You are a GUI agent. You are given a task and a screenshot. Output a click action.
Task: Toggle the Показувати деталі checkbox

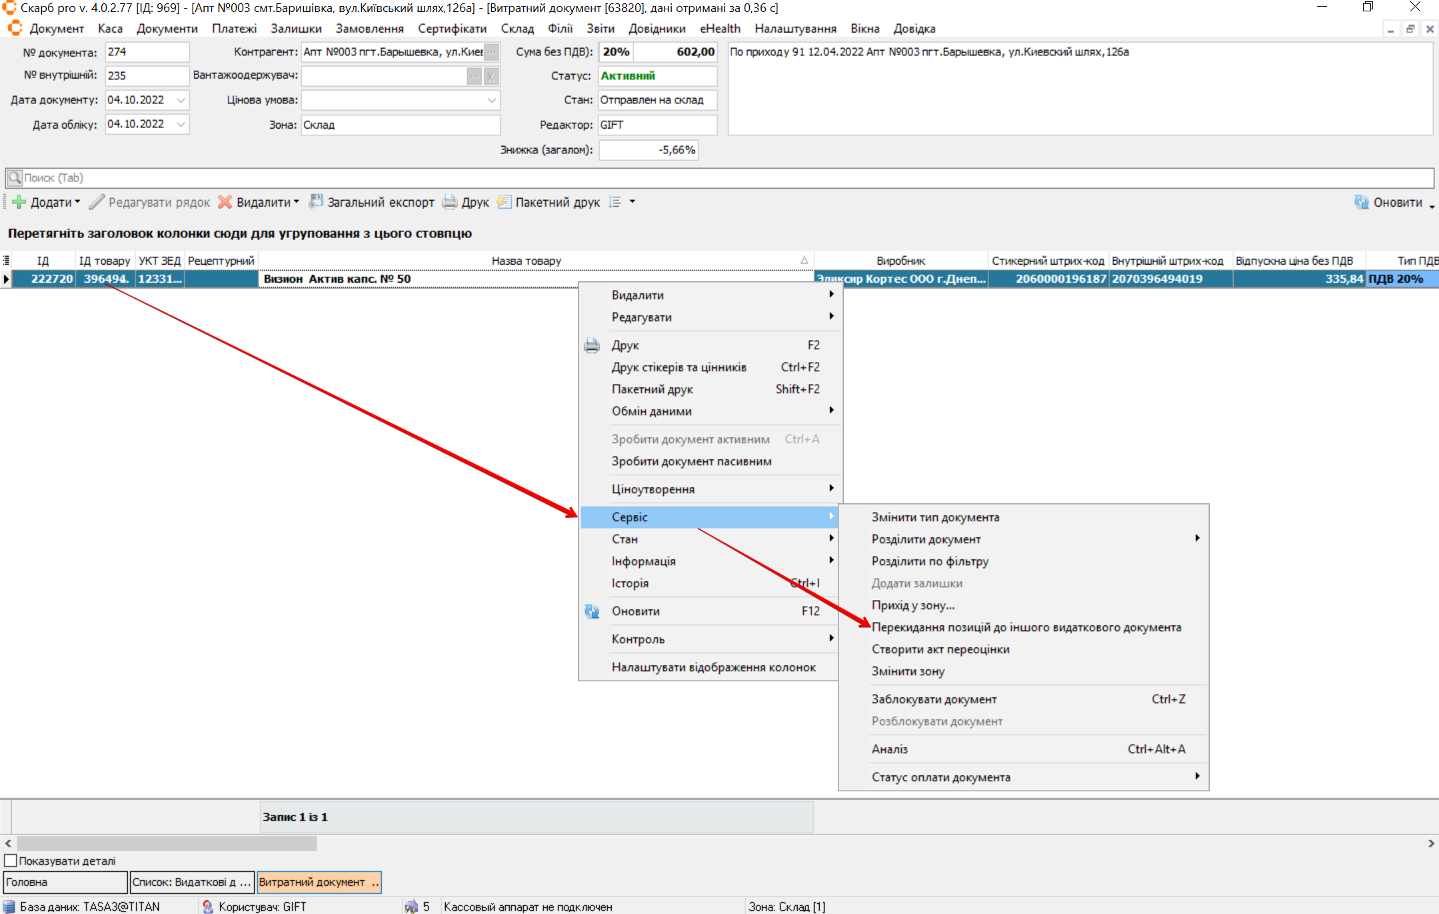click(x=11, y=861)
